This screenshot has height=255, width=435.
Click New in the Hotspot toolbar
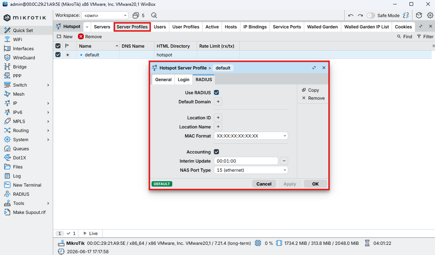64,36
